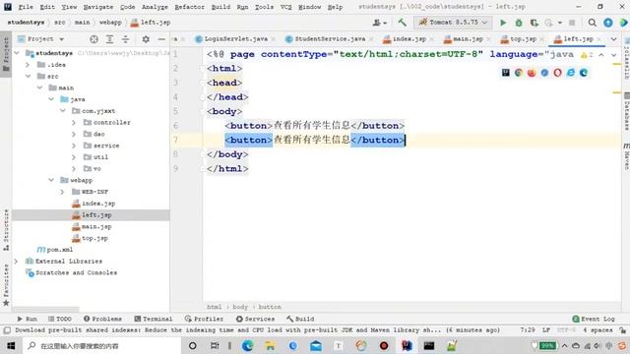Open Task View on taskbar

215,345
